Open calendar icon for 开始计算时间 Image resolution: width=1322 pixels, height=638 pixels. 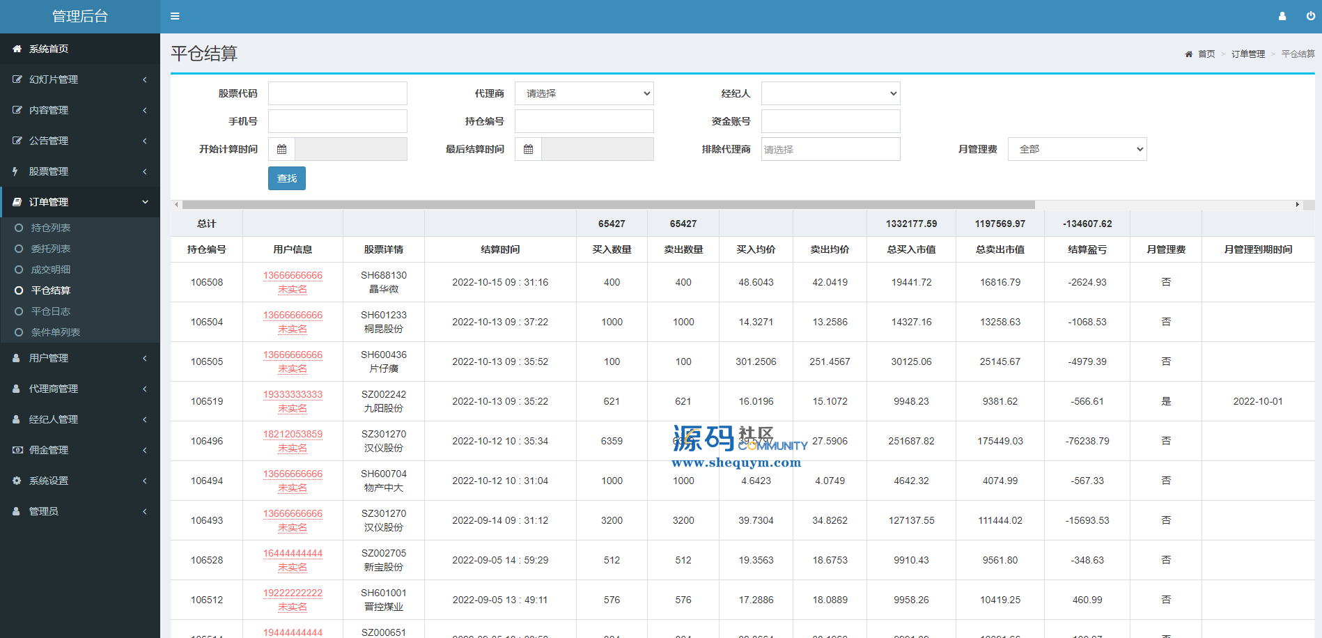pos(281,149)
